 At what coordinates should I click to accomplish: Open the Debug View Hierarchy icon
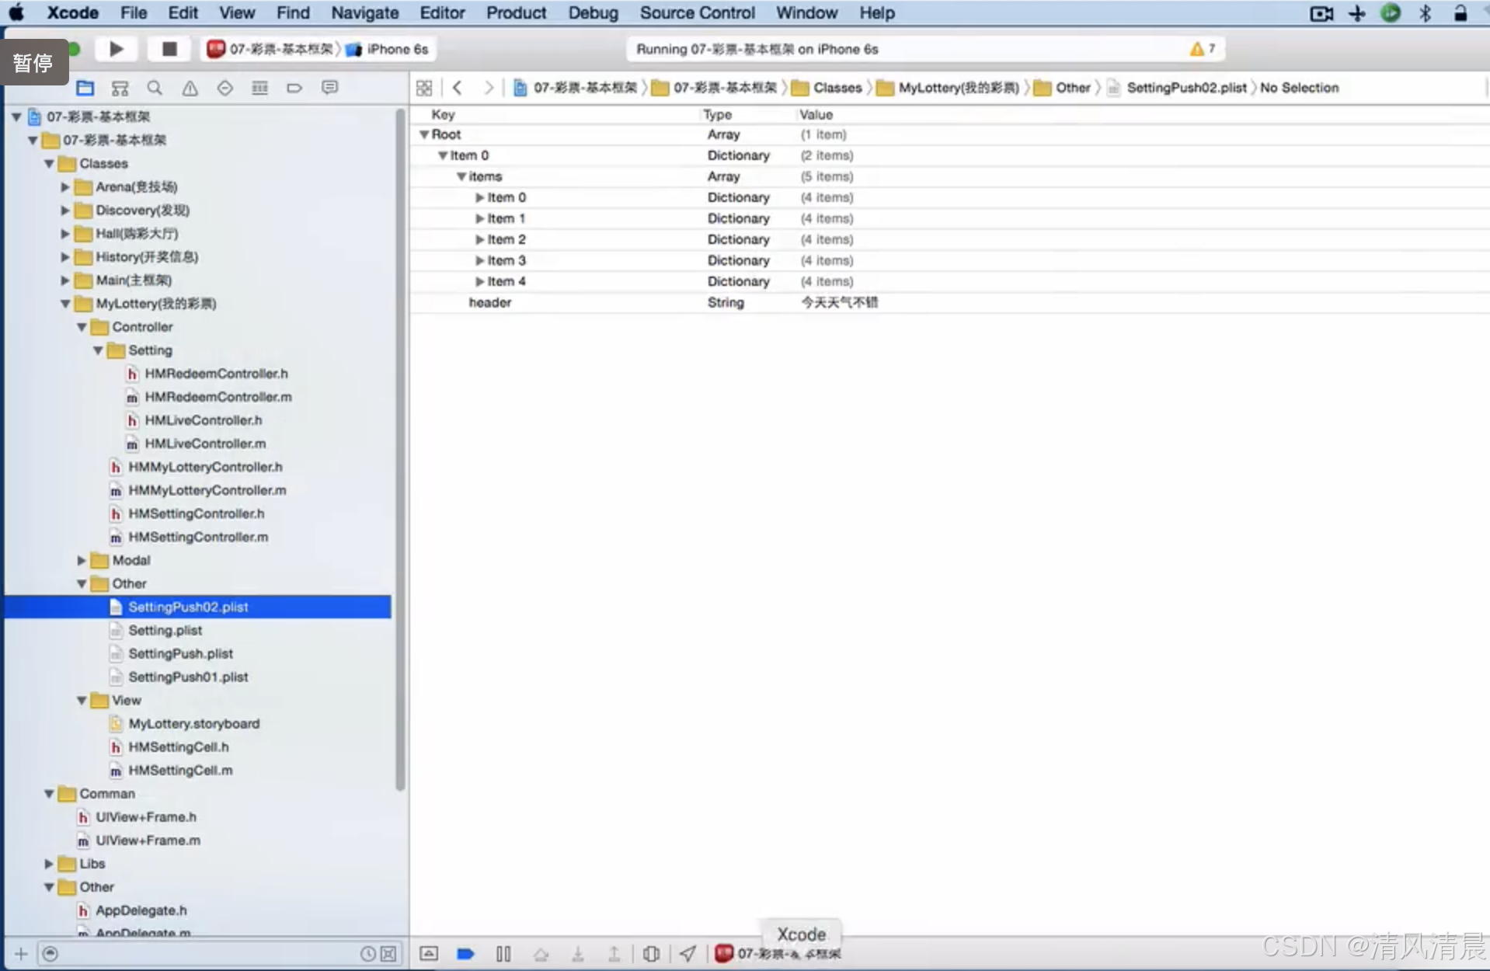click(651, 953)
